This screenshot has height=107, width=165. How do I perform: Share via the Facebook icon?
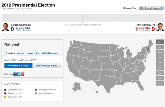[x=15, y=74]
